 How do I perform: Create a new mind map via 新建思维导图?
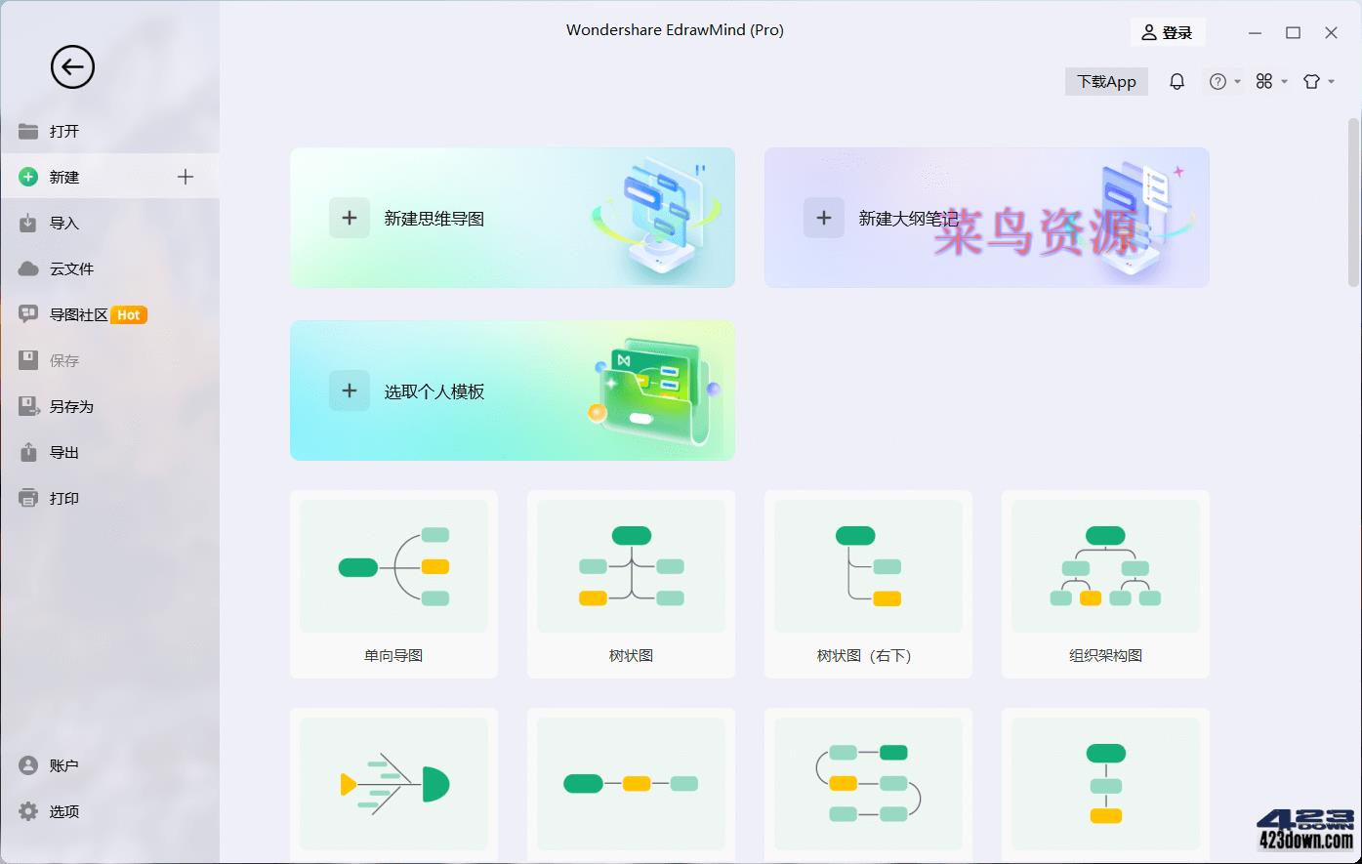pyautogui.click(x=513, y=217)
